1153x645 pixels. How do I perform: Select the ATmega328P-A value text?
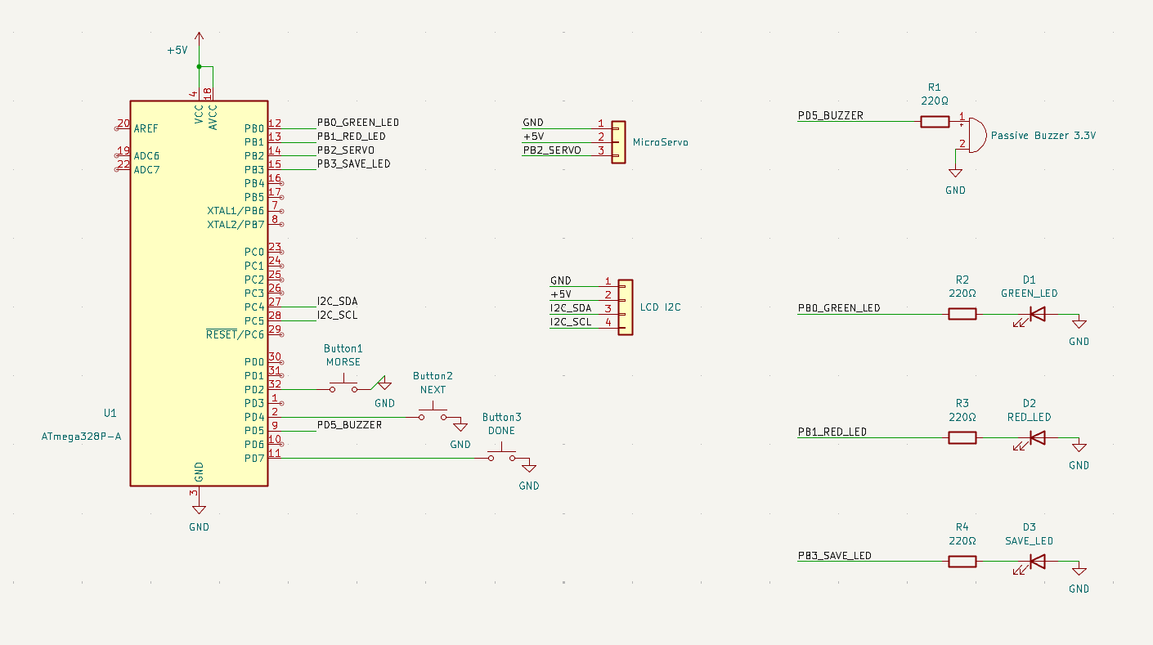coord(81,437)
